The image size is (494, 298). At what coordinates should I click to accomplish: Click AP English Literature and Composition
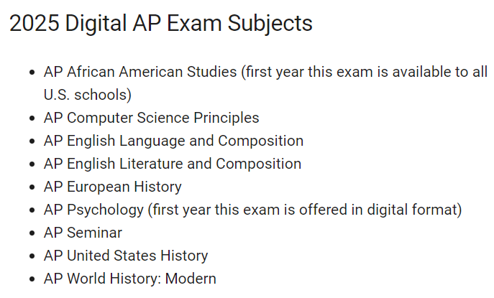click(173, 164)
